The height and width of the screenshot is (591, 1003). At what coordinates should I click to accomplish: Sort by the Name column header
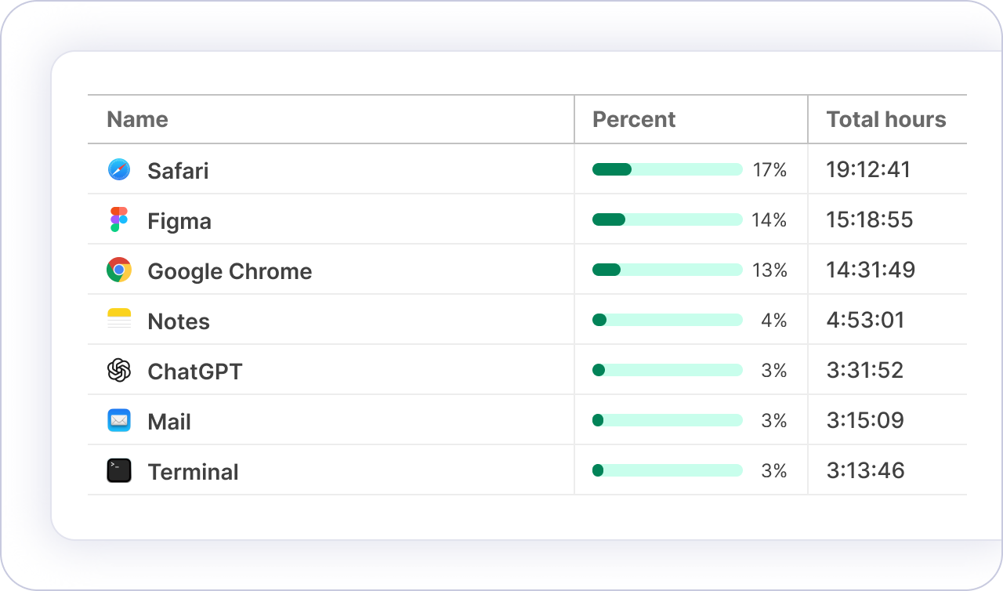137,120
